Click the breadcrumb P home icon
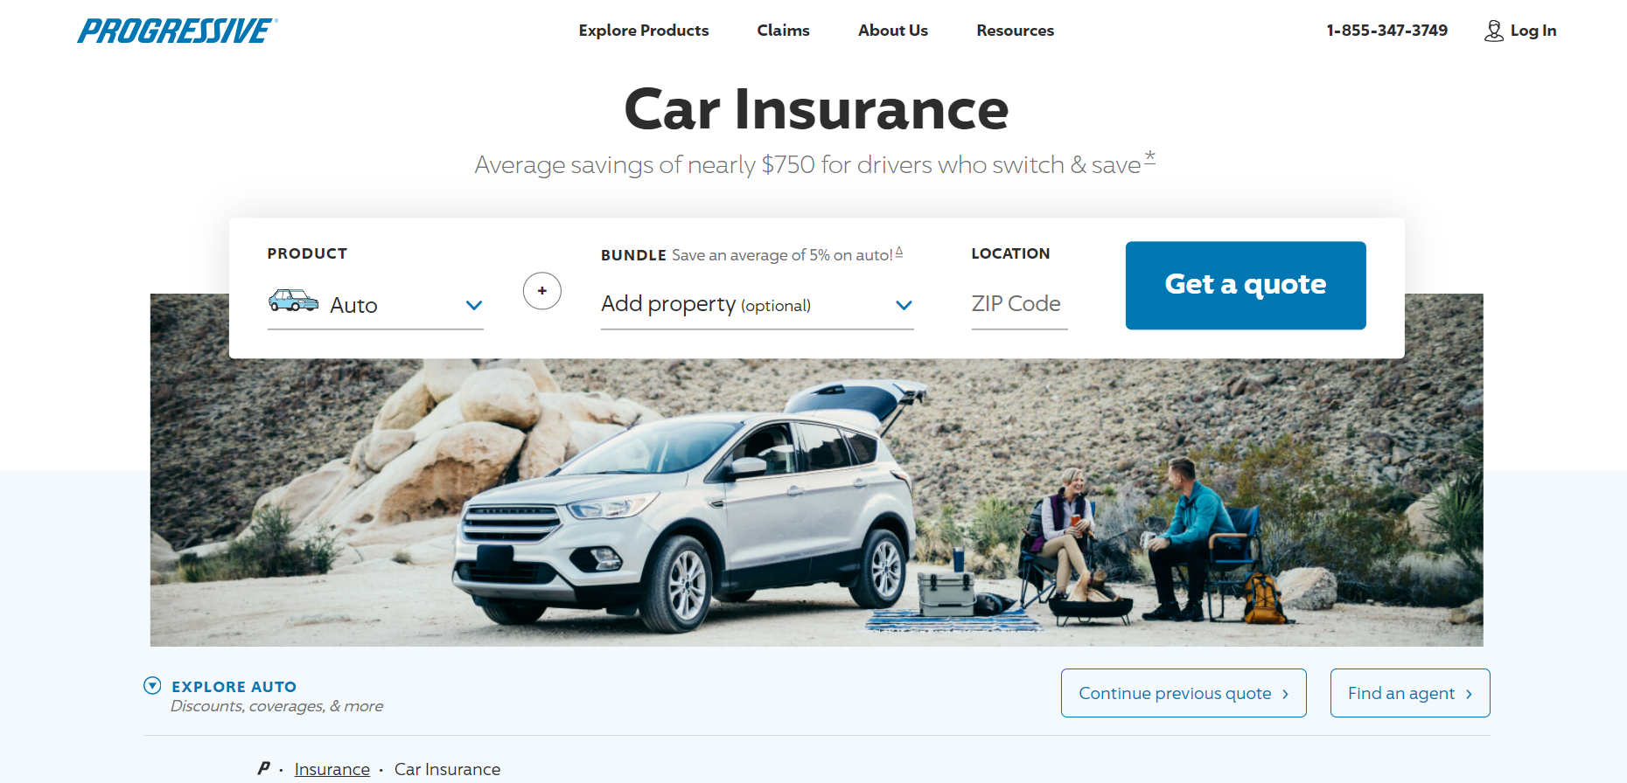Image resolution: width=1627 pixels, height=783 pixels. pos(263,768)
